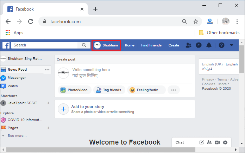Open a new browser tab

[95, 9]
